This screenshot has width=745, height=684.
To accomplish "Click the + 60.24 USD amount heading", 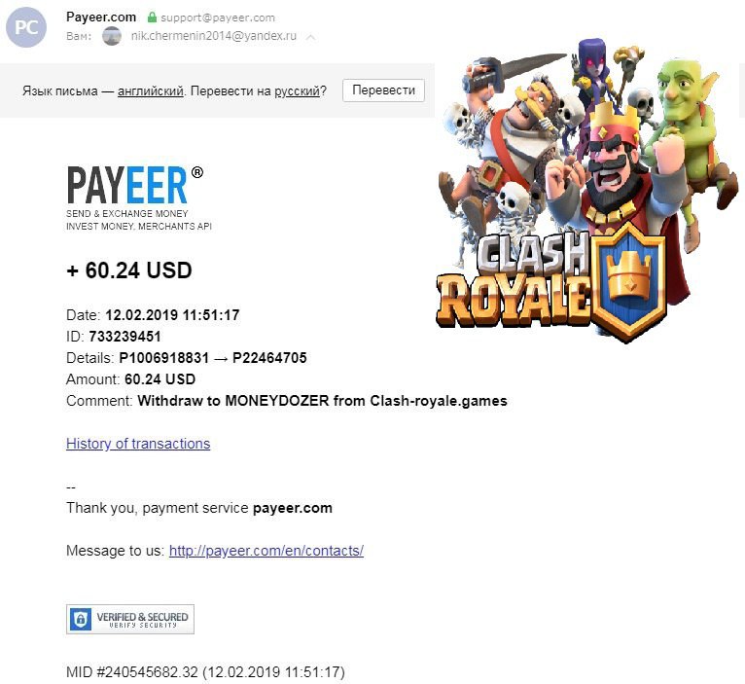I will [x=129, y=270].
